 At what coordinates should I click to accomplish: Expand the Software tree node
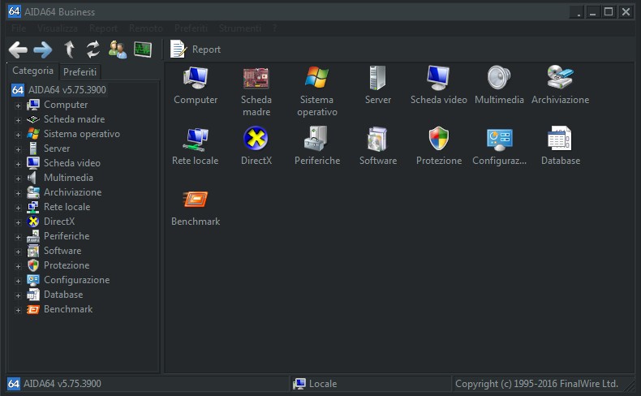pos(18,252)
